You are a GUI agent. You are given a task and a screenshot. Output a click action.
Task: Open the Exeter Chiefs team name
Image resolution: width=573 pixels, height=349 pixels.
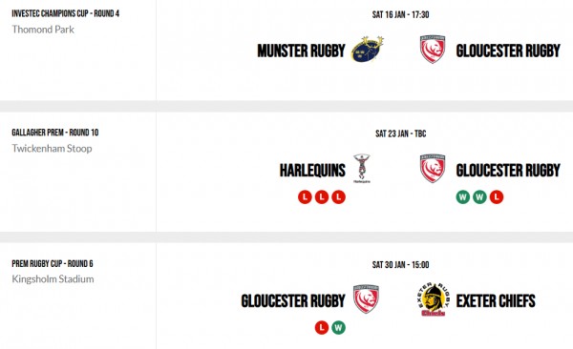click(x=496, y=301)
